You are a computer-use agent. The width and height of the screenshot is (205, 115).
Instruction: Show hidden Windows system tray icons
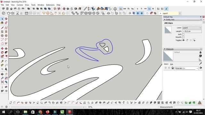[x=176, y=112]
